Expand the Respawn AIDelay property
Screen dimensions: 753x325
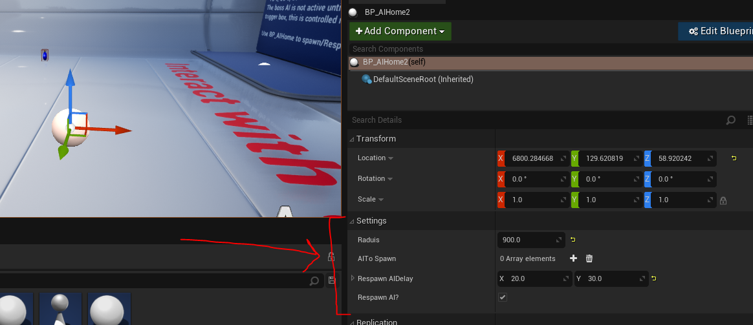tap(353, 278)
